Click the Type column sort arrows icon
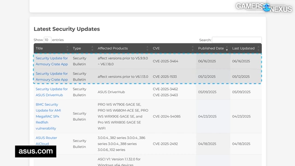Viewport: 295px width, 166px height. (x=92, y=48)
